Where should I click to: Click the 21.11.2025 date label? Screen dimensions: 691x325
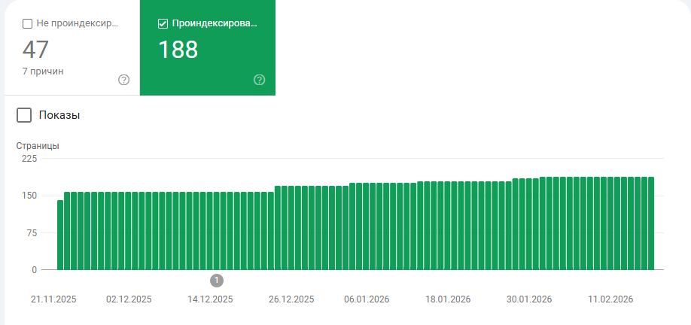[53, 299]
